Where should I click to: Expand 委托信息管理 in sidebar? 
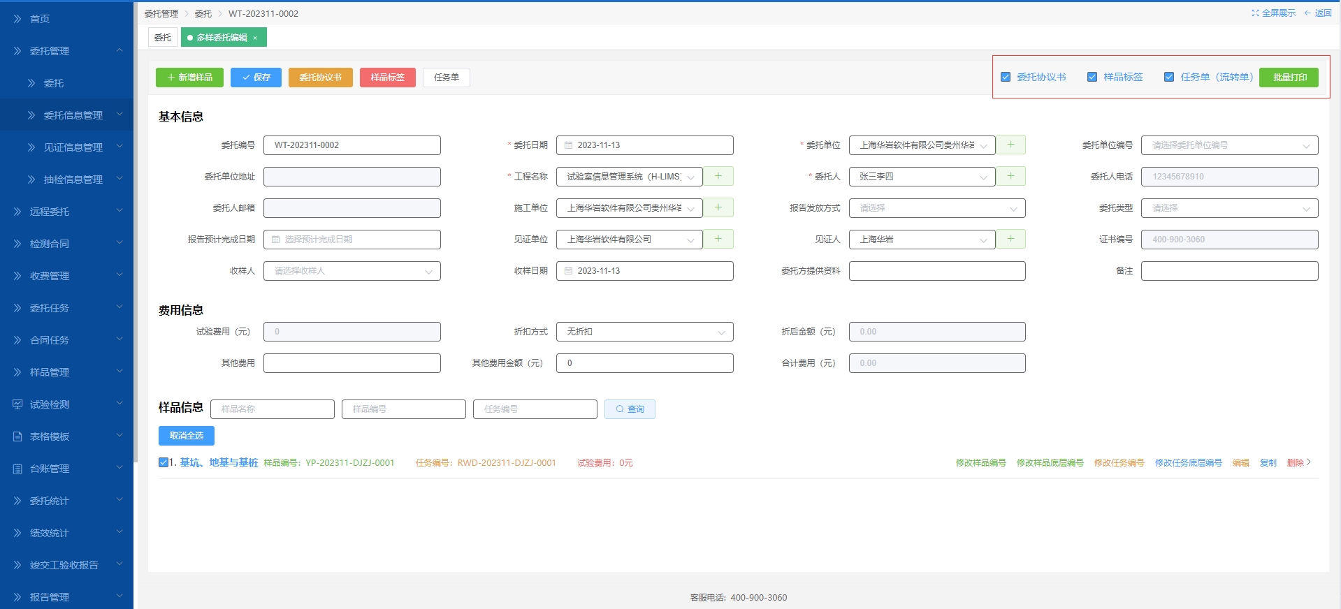coord(66,115)
